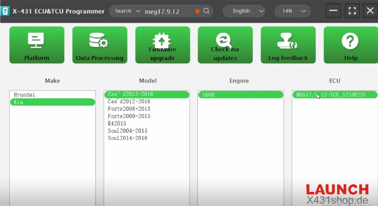Image resolution: width=378 pixels, height=206 pixels.
Task: Expand the Search type dropdown
Action: [127, 11]
